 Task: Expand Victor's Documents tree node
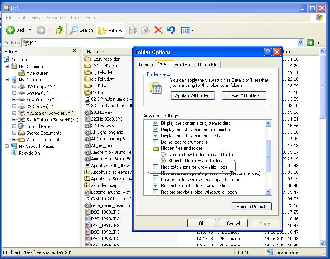pyautogui.click(x=14, y=139)
